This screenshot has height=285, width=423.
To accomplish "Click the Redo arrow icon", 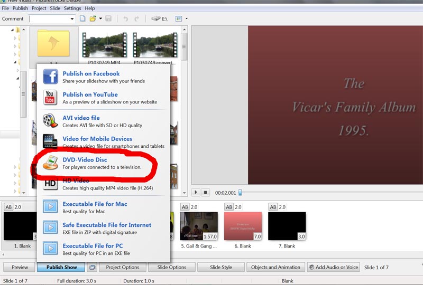I will coord(137,18).
